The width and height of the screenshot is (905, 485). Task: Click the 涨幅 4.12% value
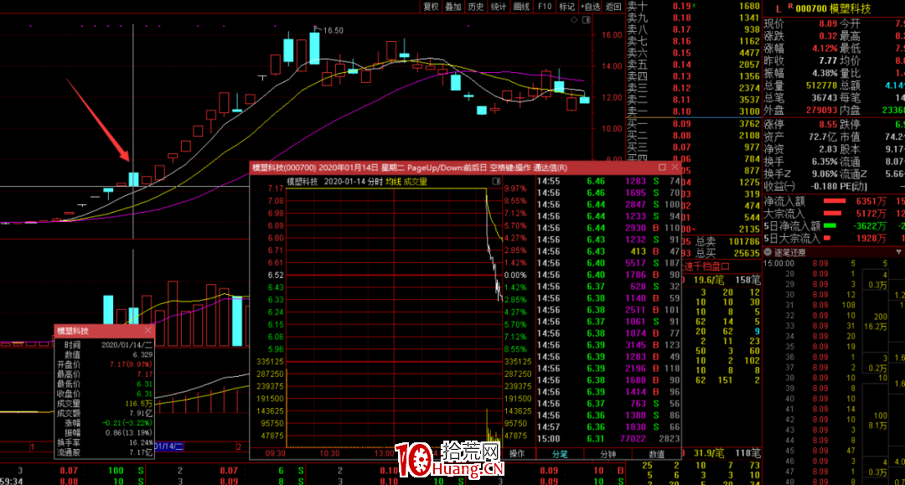[x=825, y=49]
